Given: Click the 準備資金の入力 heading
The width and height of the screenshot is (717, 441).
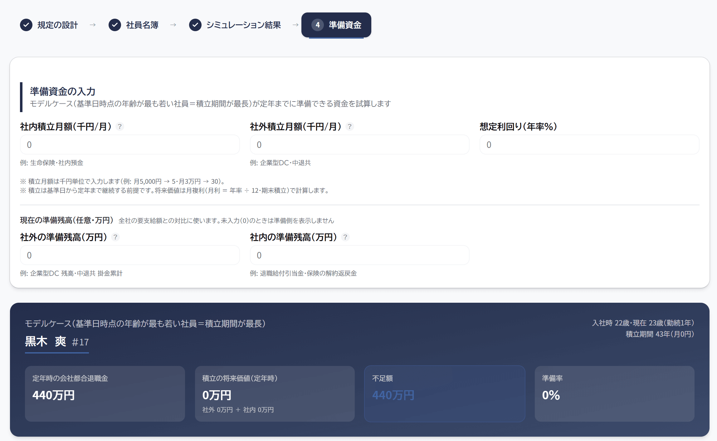Looking at the screenshot, I should [62, 91].
